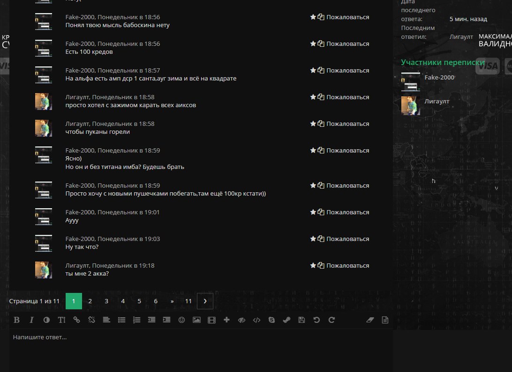
Task: Click Лигаулт avatar in participants sidebar
Action: click(410, 106)
